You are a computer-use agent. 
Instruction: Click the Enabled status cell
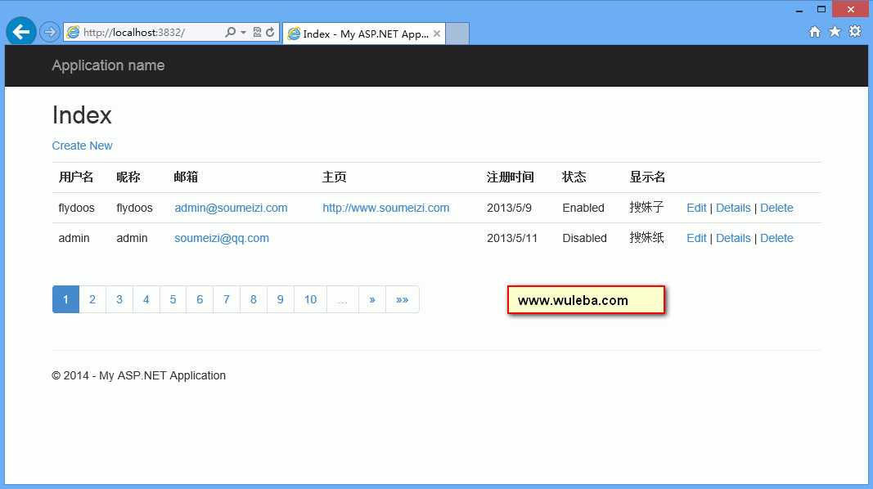(583, 208)
